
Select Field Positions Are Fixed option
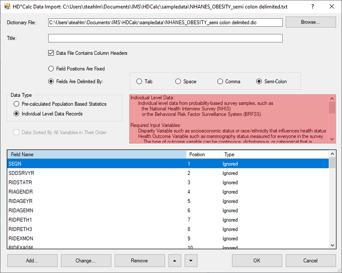click(x=51, y=69)
